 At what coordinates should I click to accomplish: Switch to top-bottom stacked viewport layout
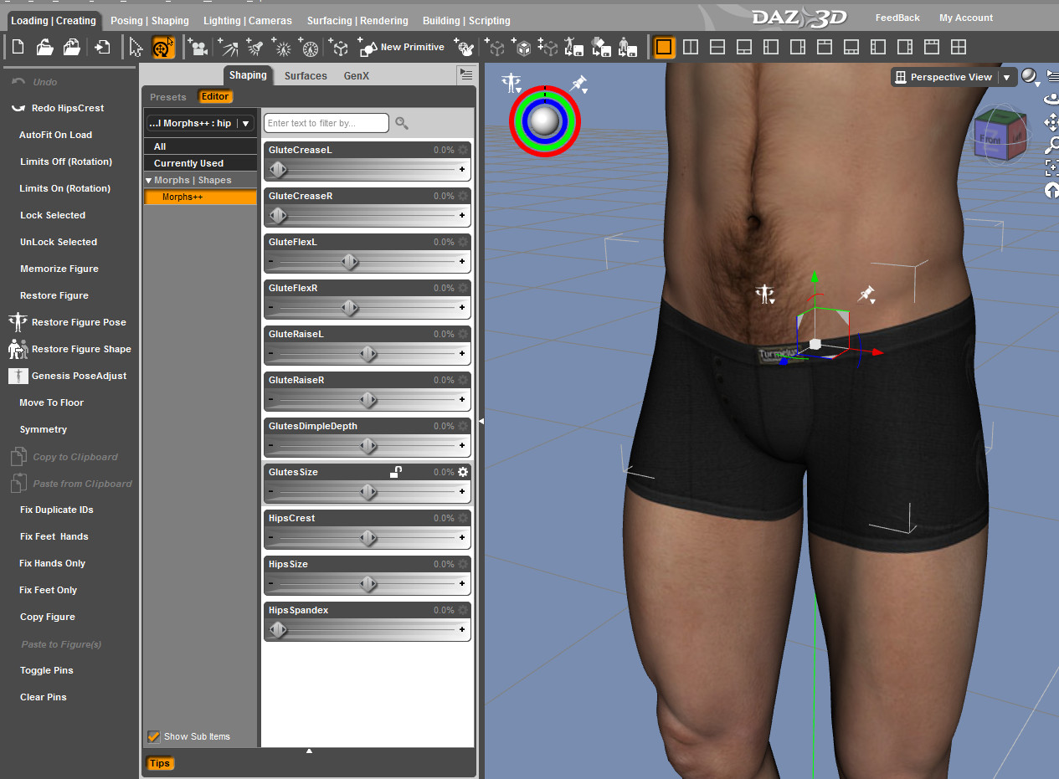[x=717, y=47]
